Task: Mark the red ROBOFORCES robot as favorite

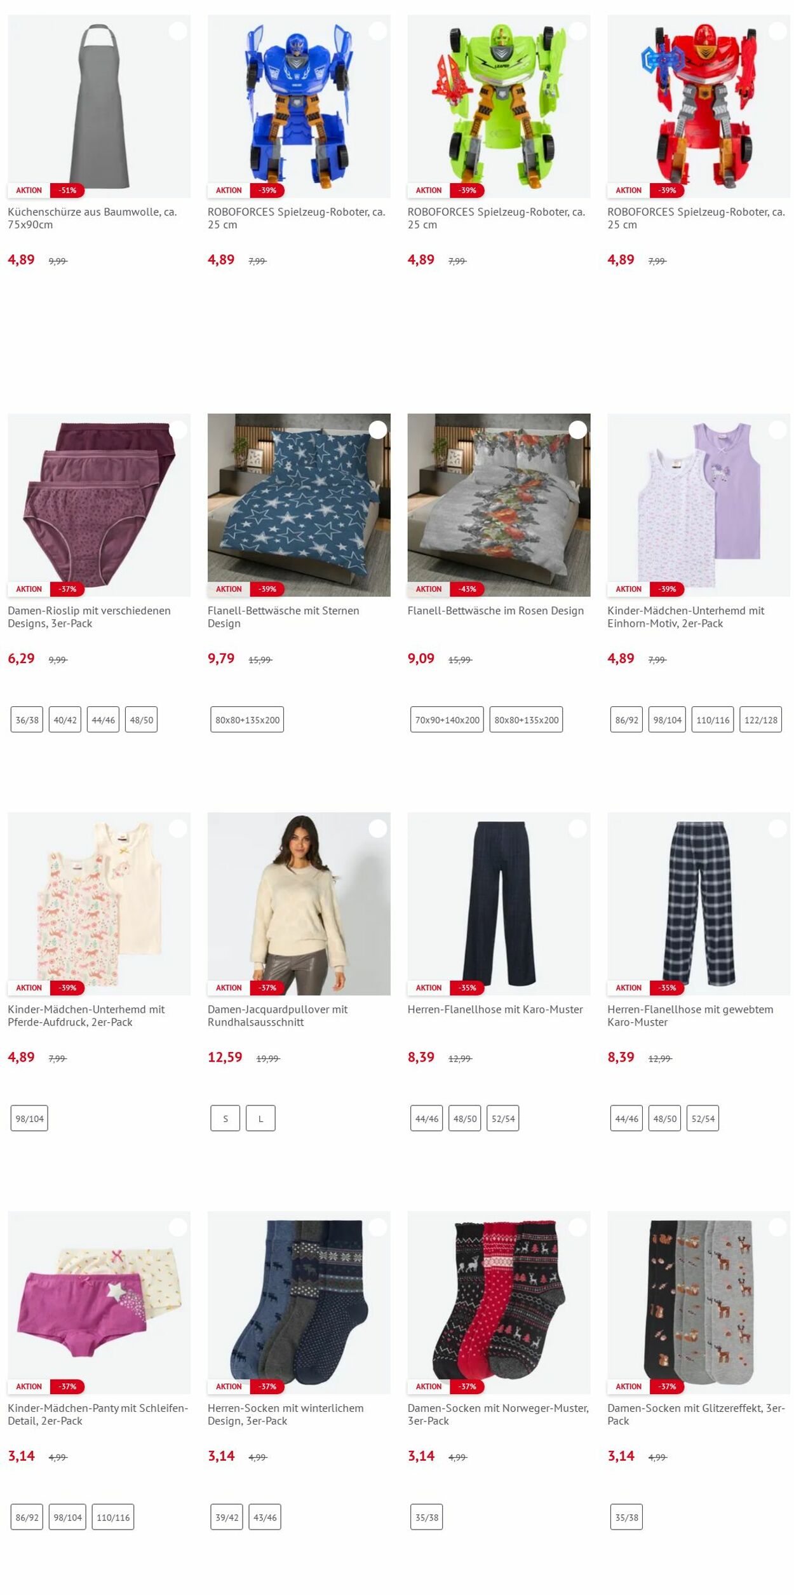Action: 777,31
